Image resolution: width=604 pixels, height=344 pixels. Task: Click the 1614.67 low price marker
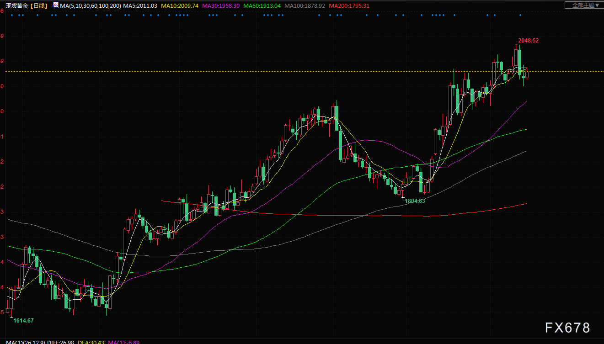[23, 321]
